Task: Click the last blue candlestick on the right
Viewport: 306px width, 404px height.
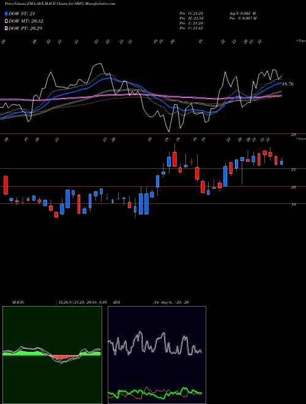Action: click(x=282, y=163)
